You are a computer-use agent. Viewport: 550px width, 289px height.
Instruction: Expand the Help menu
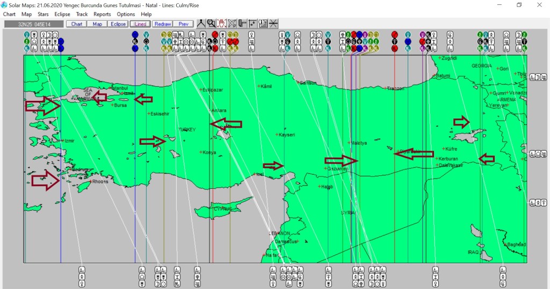[146, 14]
